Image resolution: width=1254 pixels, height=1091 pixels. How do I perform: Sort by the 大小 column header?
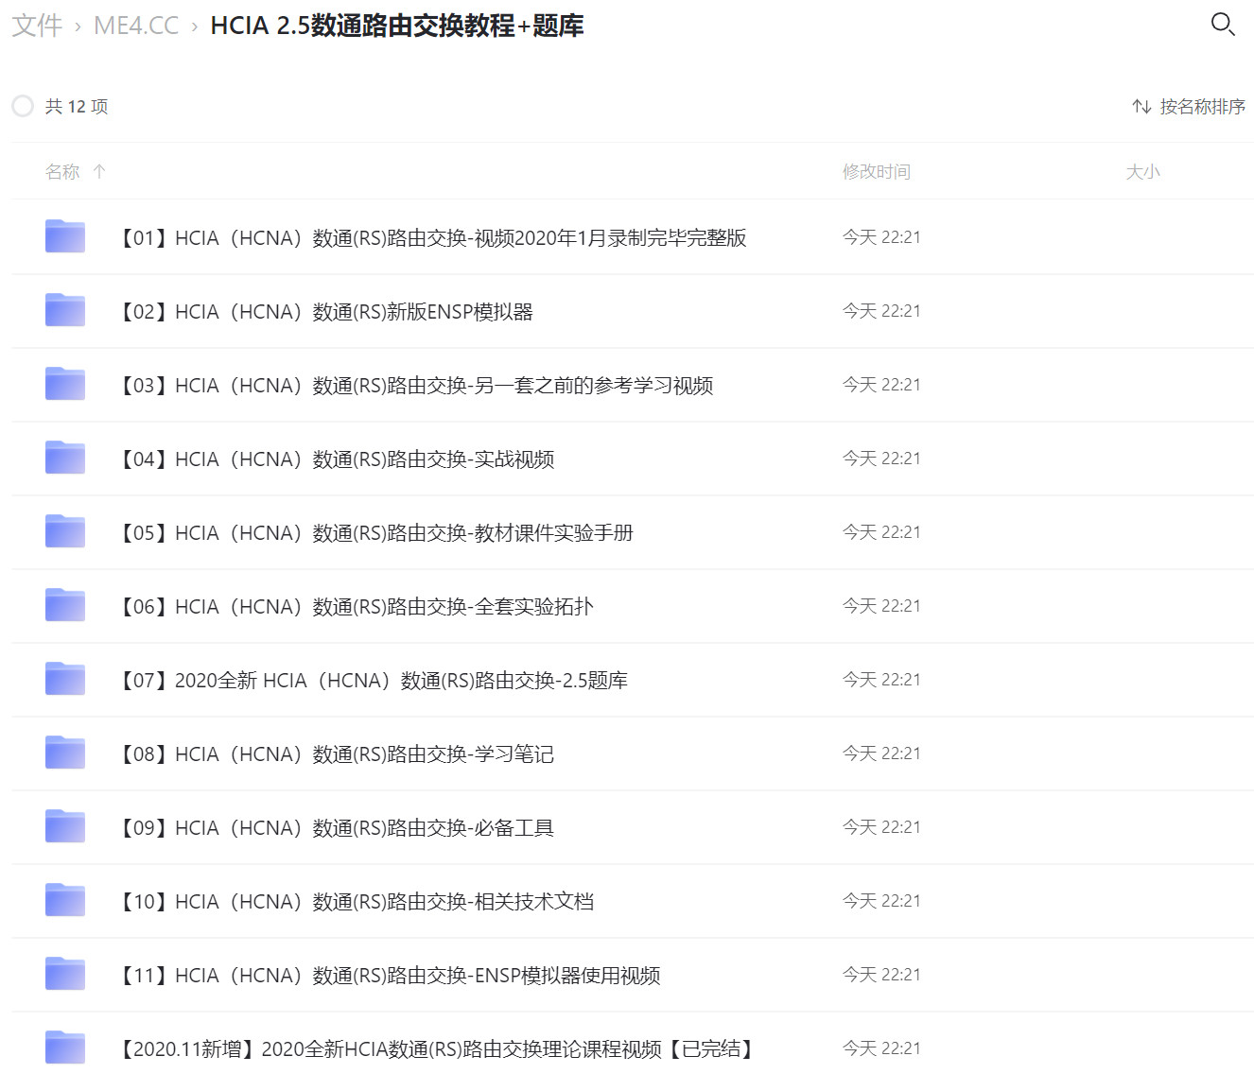point(1142,172)
